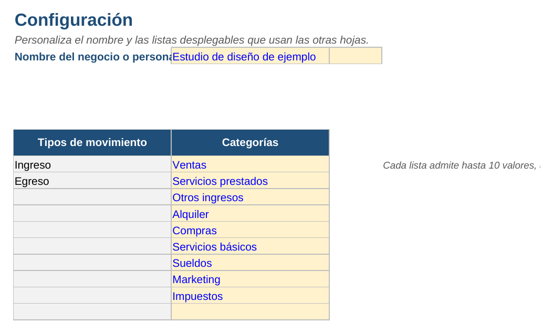Click the empty movement cell next to 'Marketing'
553x333 pixels.
coord(92,279)
